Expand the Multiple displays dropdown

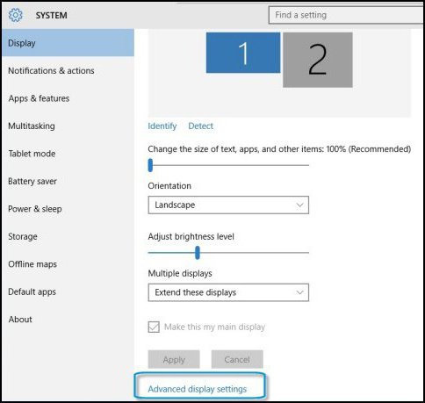(228, 292)
